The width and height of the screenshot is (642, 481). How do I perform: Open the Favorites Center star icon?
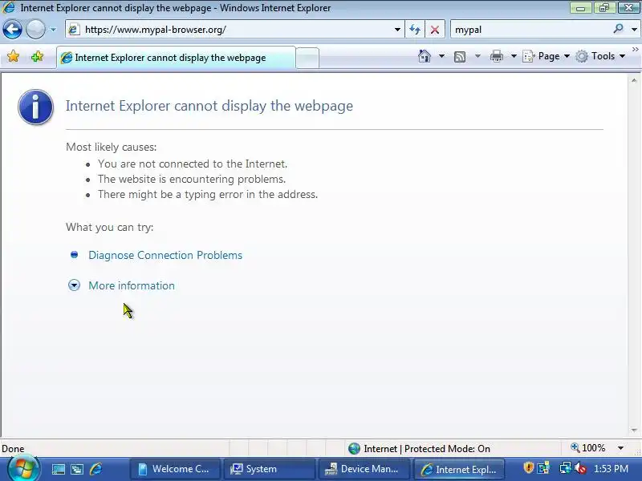pyautogui.click(x=13, y=56)
